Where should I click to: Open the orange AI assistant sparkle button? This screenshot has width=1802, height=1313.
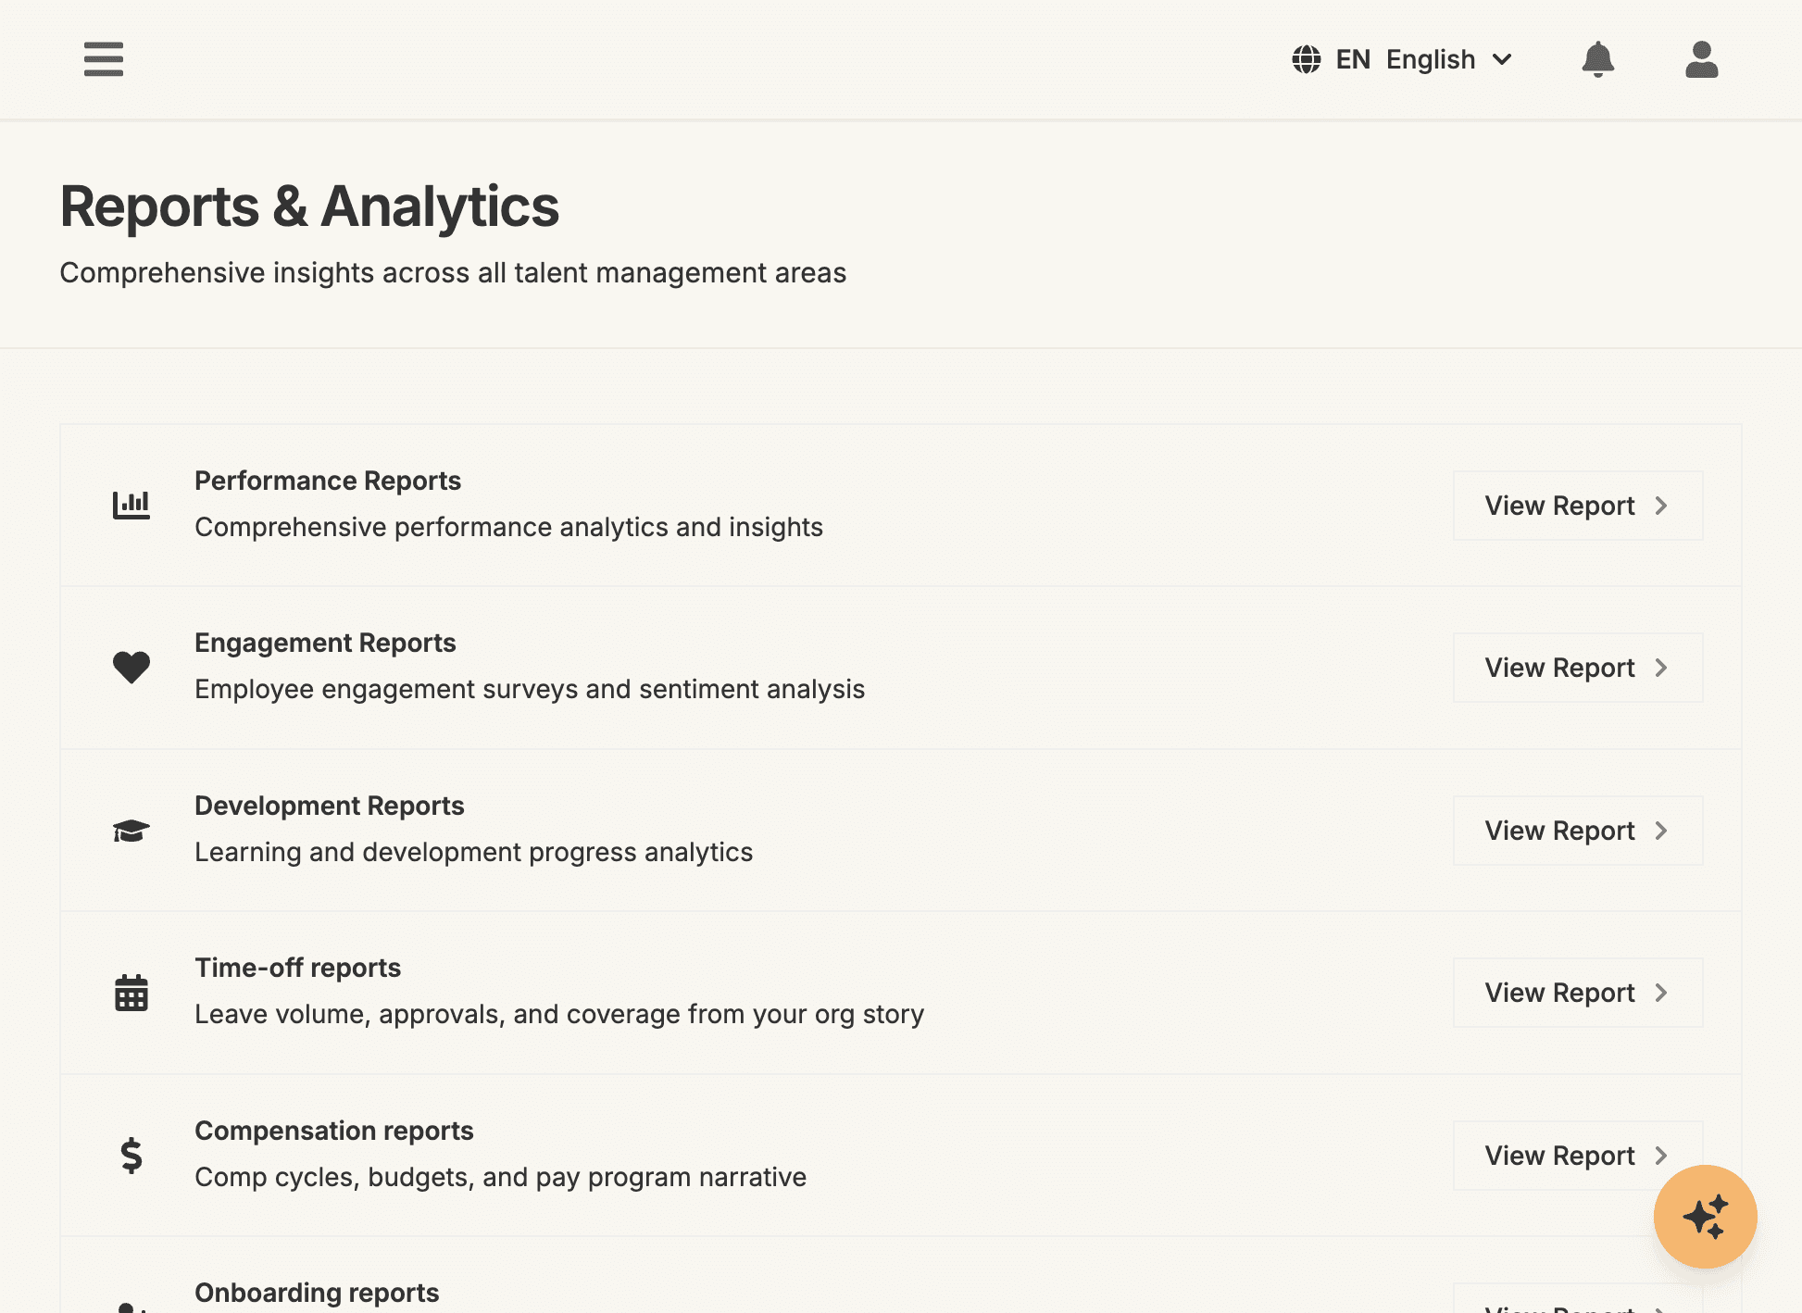click(1704, 1217)
